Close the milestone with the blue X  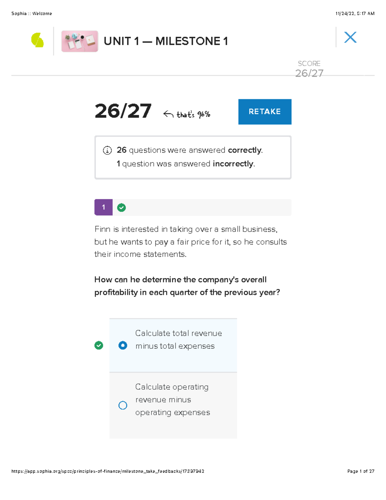click(x=350, y=37)
